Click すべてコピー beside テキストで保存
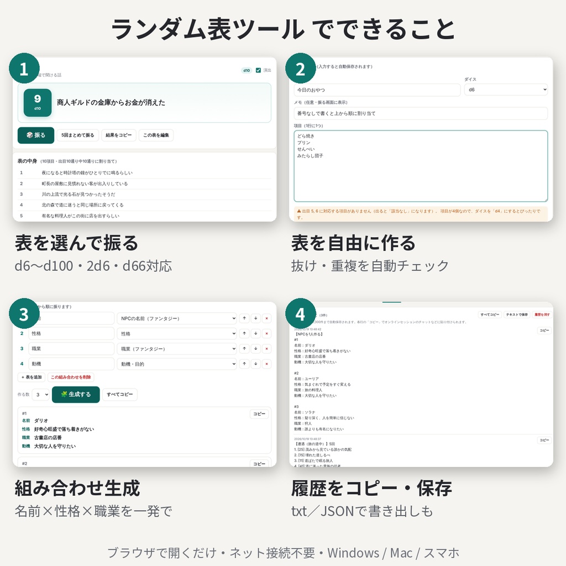This screenshot has height=566, width=566. (490, 315)
